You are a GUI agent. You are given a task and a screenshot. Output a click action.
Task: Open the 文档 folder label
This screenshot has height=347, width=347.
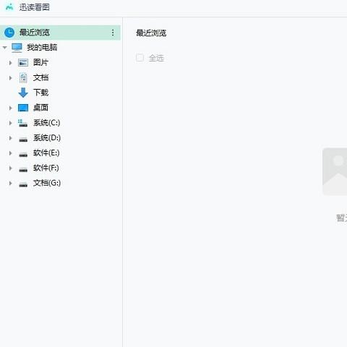pos(40,77)
